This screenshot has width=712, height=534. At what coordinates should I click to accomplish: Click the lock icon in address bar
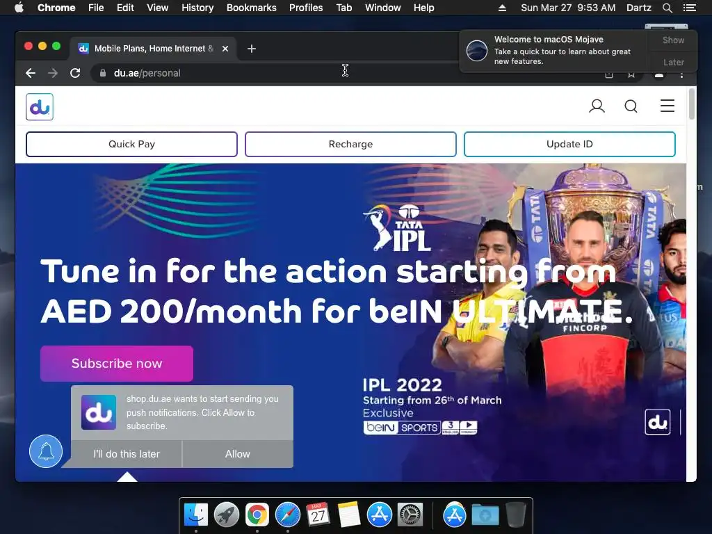pos(103,73)
